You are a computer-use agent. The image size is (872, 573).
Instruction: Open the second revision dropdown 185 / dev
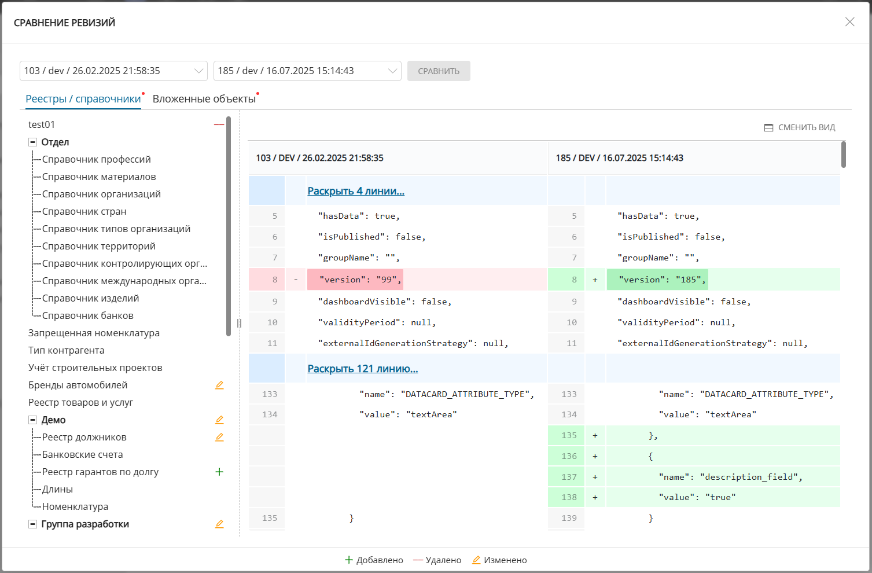coord(307,71)
